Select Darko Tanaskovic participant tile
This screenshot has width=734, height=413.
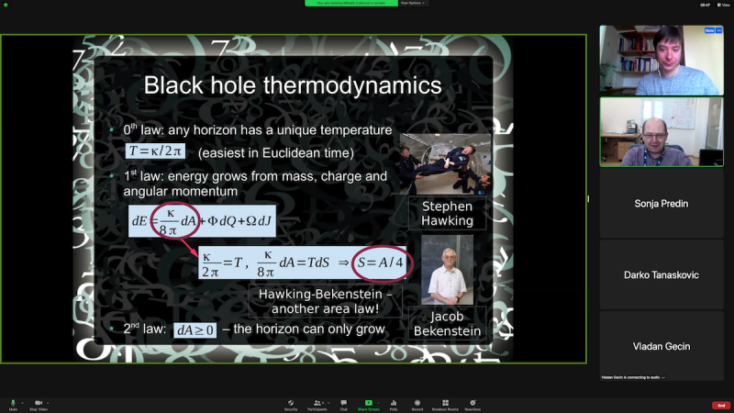pos(662,274)
